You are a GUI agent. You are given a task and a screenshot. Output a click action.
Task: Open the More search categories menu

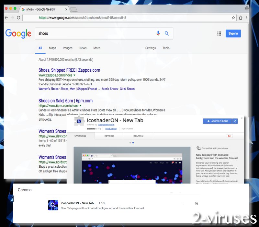point(96,48)
